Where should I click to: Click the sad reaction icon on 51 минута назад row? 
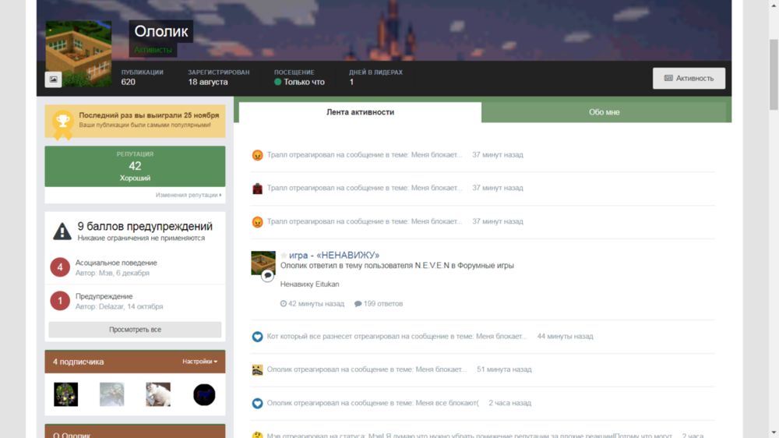[x=257, y=370]
